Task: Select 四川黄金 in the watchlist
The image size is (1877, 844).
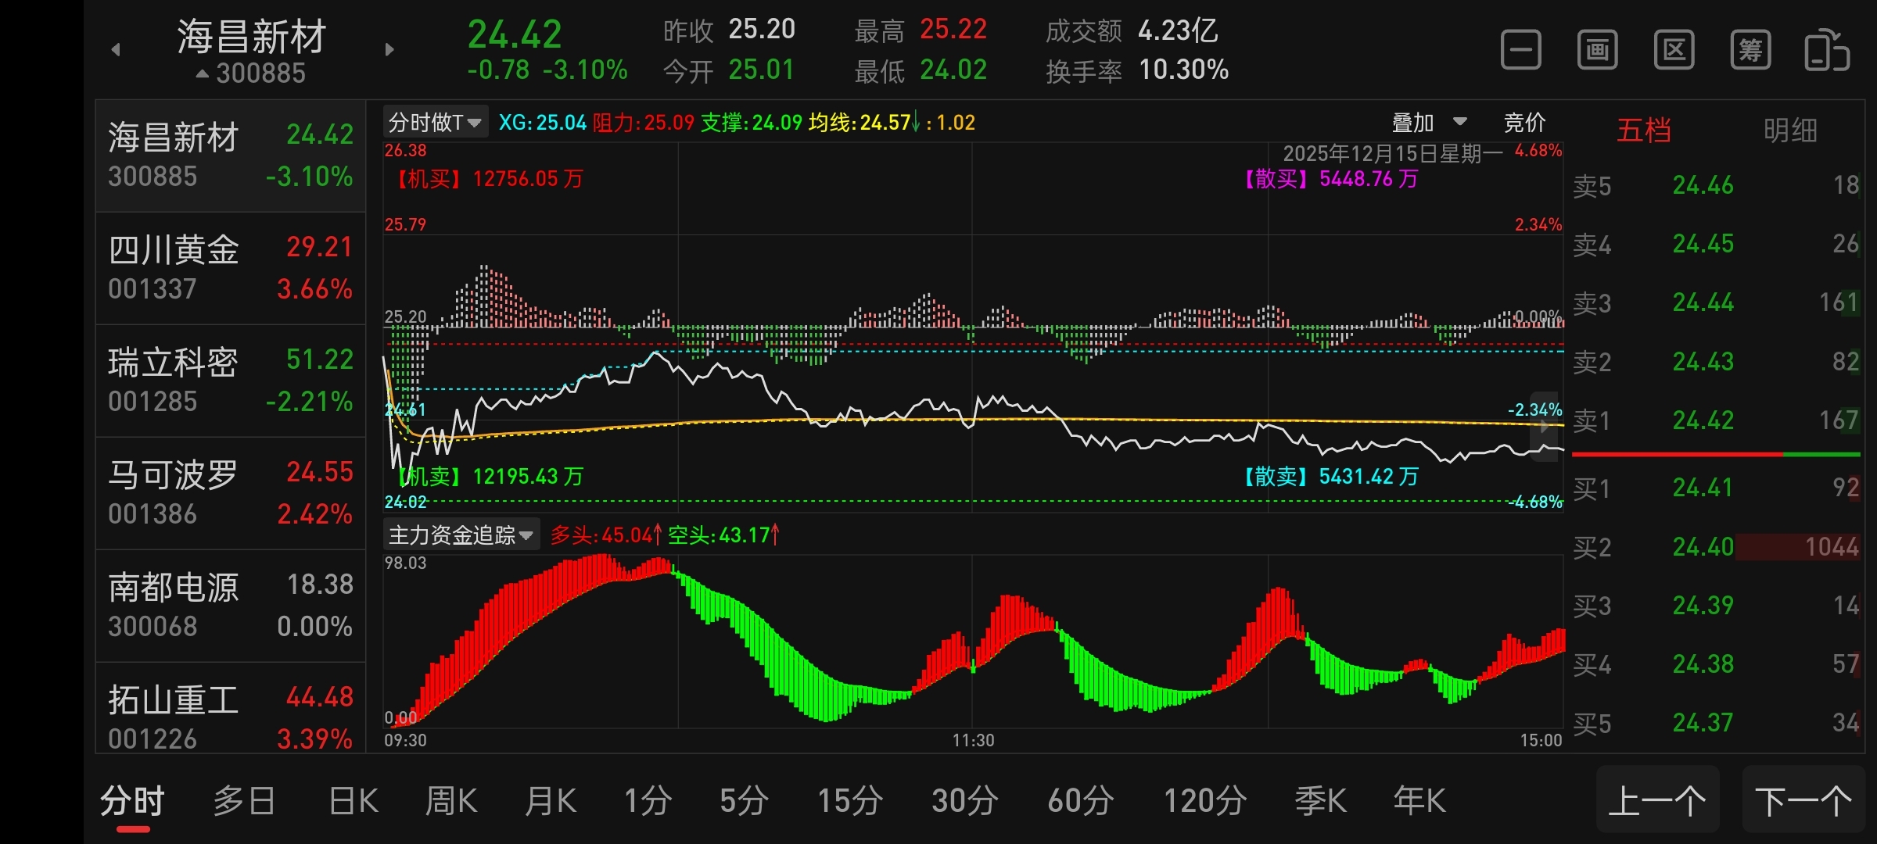Action: (230, 268)
